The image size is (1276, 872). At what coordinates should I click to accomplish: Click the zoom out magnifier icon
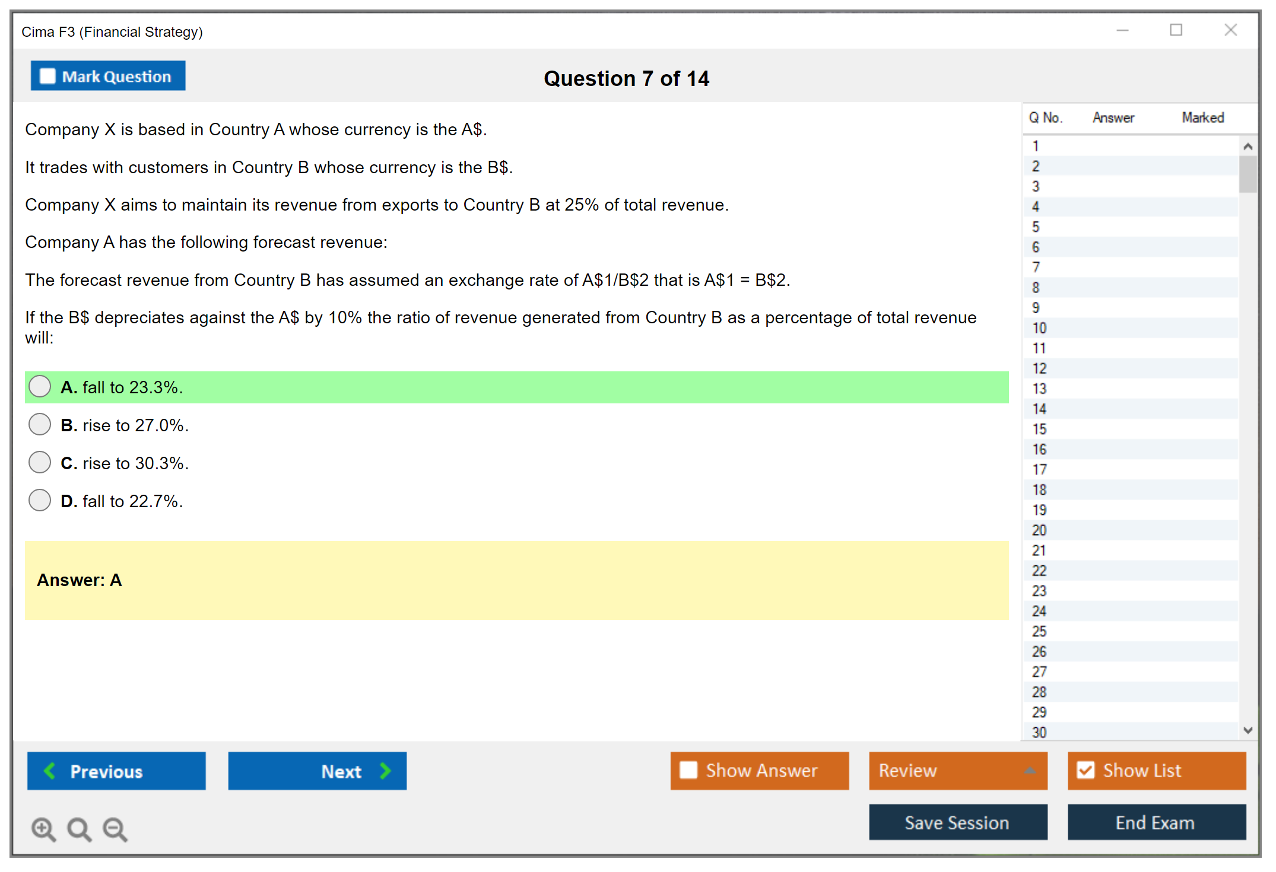[x=115, y=829]
